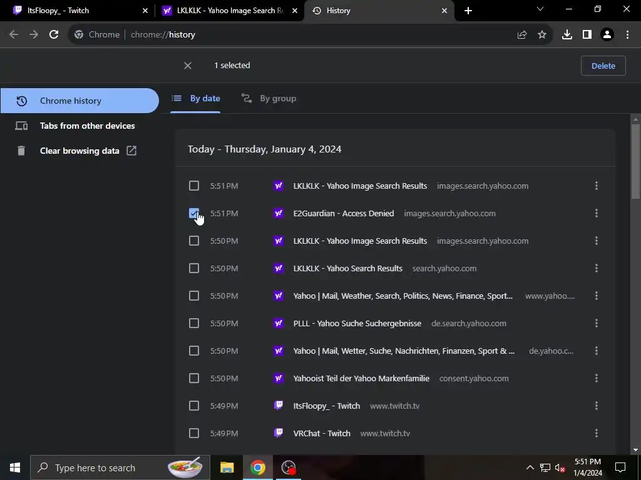Show hidden system tray icons
Image resolution: width=641 pixels, height=480 pixels.
point(530,467)
